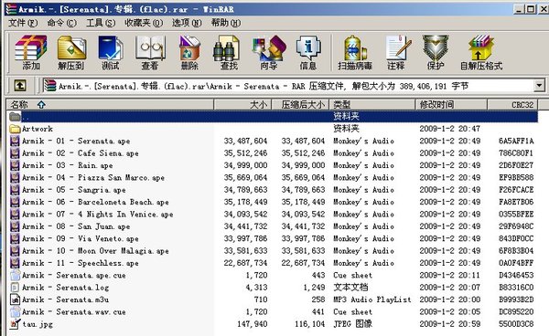Select Armik - 02 - Cafe Siena.ape
Image resolution: width=549 pixels, height=336 pixels.
(x=81, y=153)
